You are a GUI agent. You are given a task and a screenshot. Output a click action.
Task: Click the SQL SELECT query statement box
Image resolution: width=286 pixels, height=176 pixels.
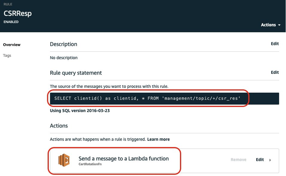147,98
